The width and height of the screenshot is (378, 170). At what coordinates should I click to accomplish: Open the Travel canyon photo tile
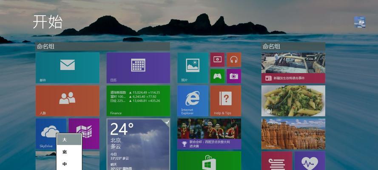[x=293, y=134]
